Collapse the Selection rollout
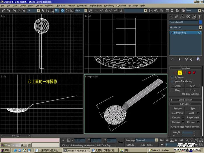 tap(185, 68)
